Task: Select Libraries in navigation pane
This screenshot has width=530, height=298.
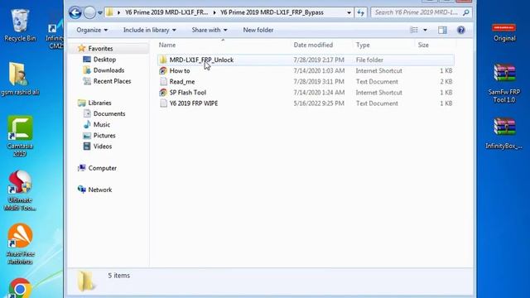Action: [99, 103]
